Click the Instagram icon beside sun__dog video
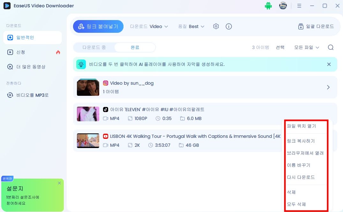The width and height of the screenshot is (343, 212). [105, 83]
